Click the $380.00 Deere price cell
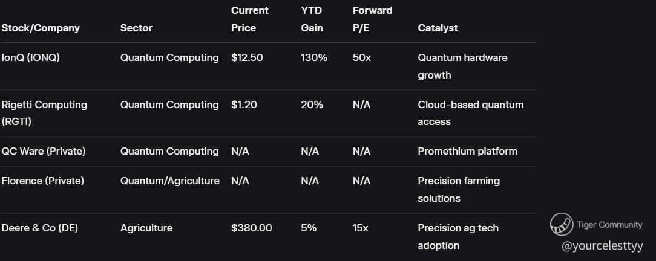 (x=251, y=228)
